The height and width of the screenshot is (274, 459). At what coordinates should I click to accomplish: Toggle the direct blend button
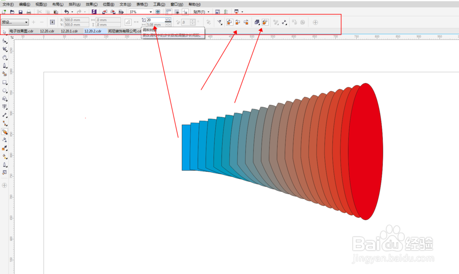tap(229, 22)
